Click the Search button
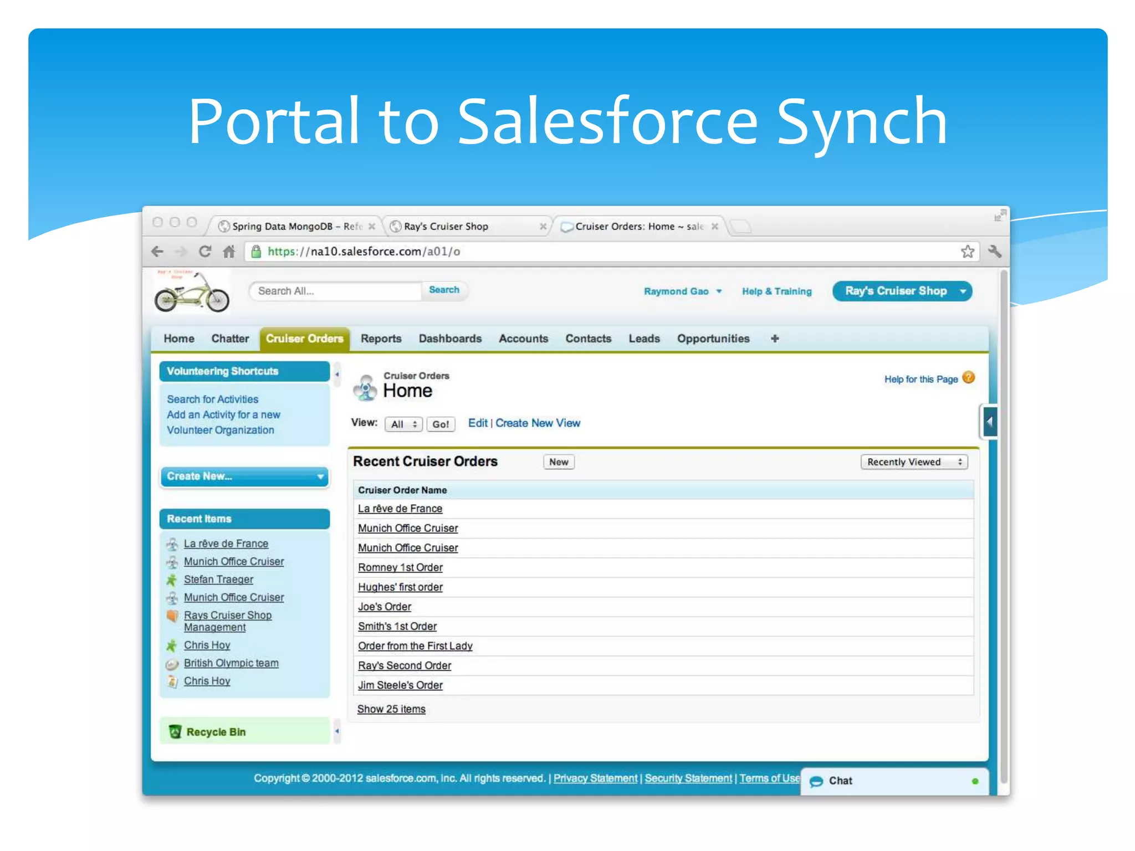The height and width of the screenshot is (851, 1135). click(444, 290)
